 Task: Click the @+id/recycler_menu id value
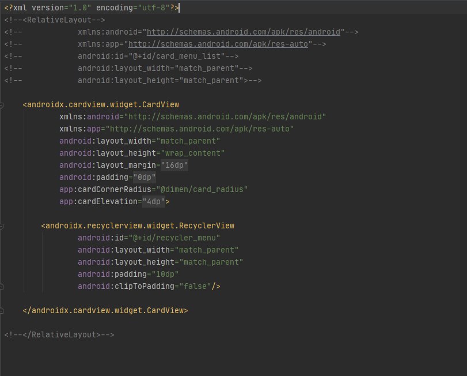174,238
